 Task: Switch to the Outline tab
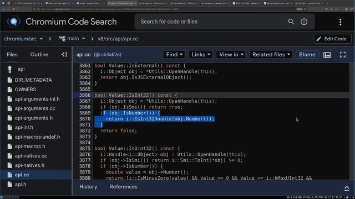click(39, 55)
